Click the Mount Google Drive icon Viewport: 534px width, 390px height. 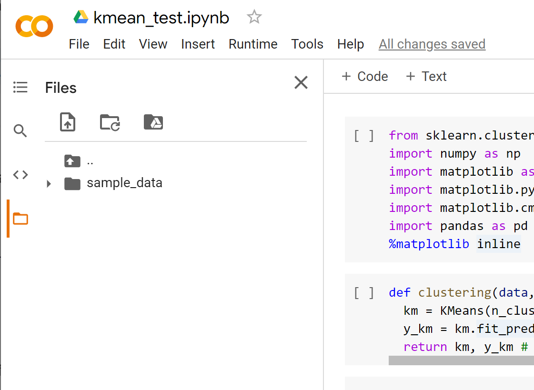pos(153,122)
